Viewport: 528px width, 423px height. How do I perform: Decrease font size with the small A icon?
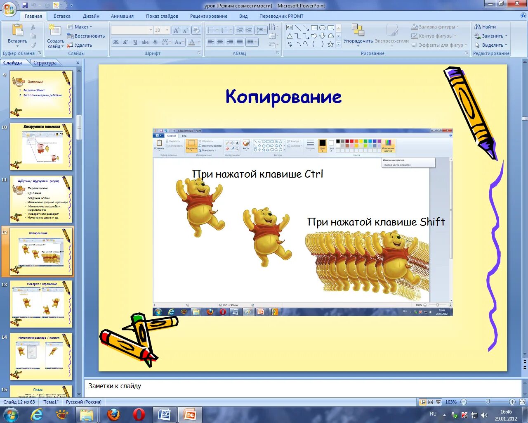point(185,30)
